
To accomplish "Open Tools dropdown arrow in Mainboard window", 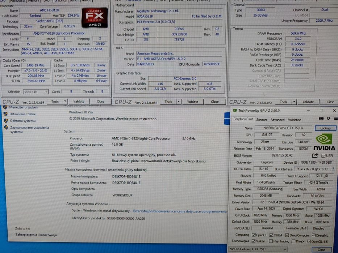I will [x=179, y=102].
